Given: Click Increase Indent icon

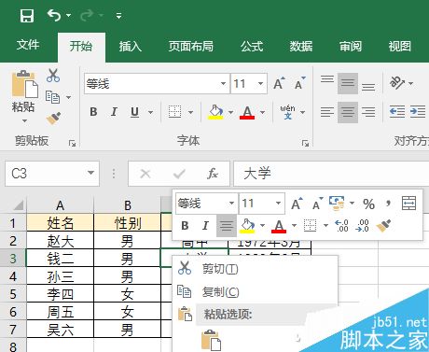Looking at the screenshot, I should [x=418, y=111].
